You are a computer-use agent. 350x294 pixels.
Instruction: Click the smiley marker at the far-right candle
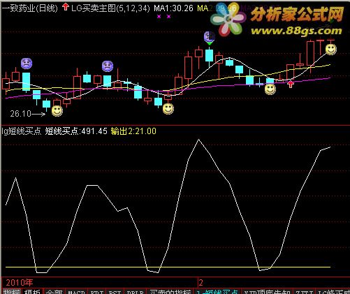pos(330,50)
